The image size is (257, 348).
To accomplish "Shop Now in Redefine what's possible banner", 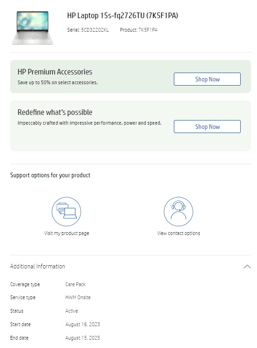I will [207, 127].
